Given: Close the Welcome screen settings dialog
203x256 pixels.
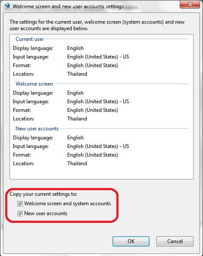Looking at the screenshot, I should 190,4.
